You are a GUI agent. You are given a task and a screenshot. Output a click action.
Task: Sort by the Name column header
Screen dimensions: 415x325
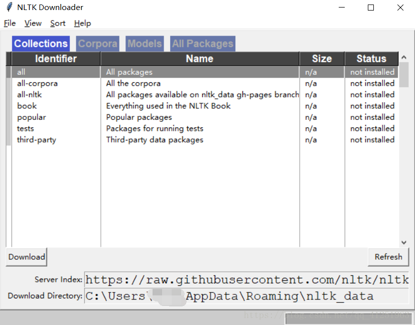(200, 59)
